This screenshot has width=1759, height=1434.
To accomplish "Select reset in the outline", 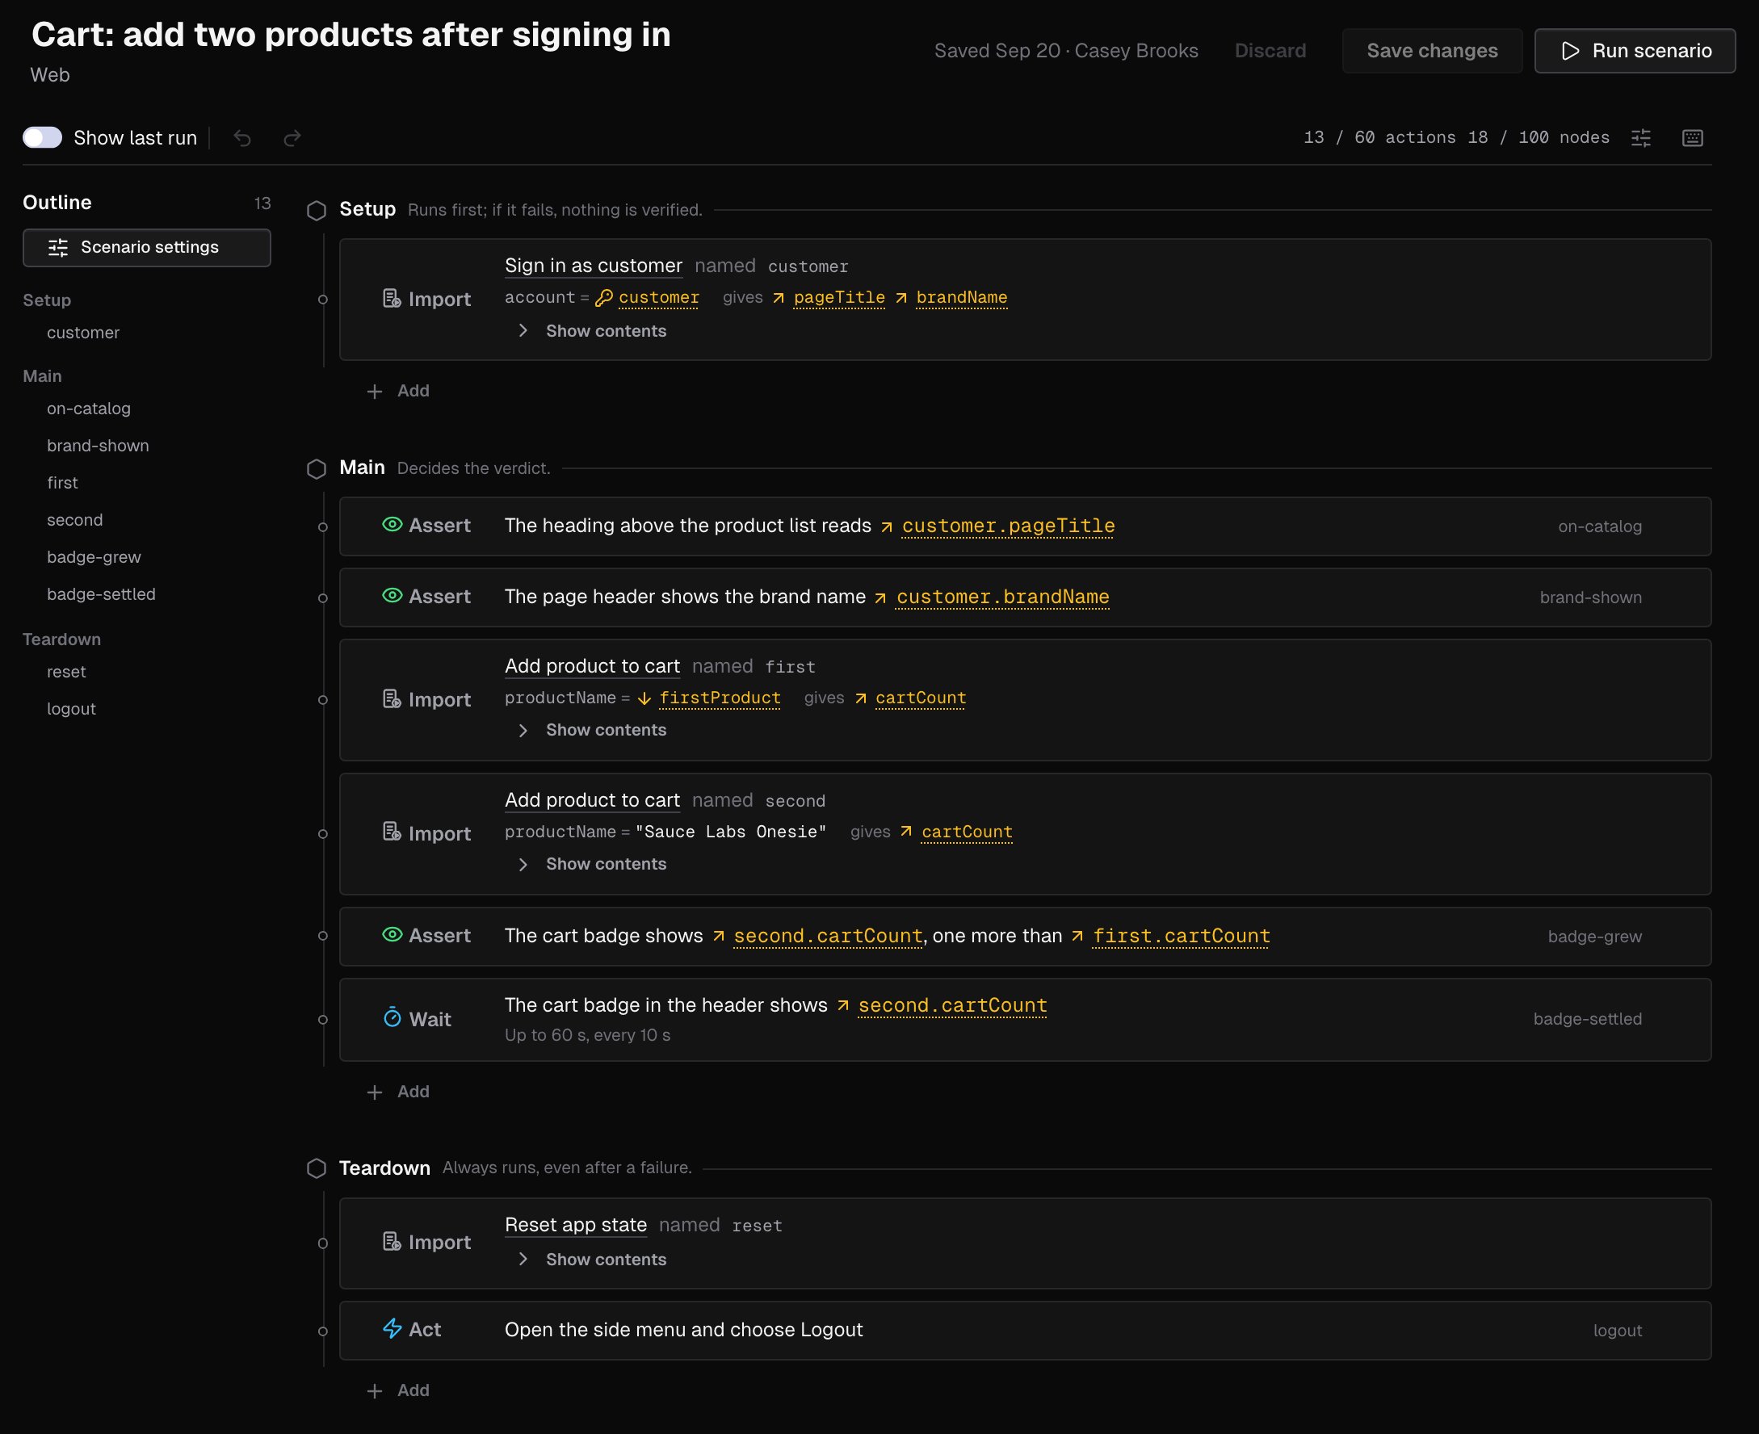I will [66, 673].
